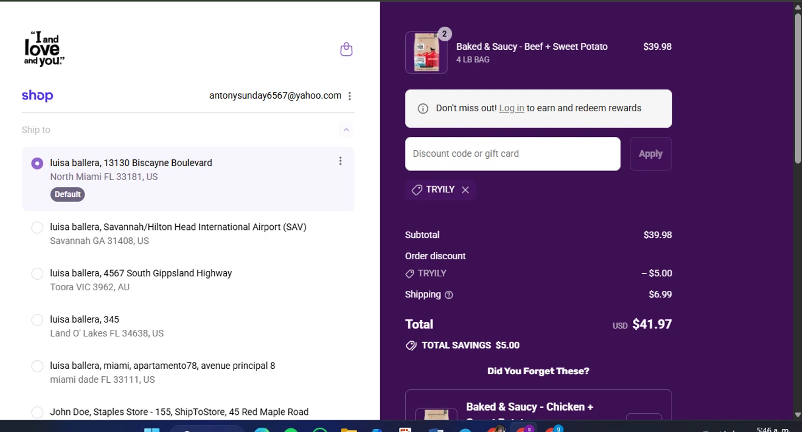This screenshot has width=802, height=432.
Task: Click the "I and love and you" logo
Action: click(x=44, y=49)
